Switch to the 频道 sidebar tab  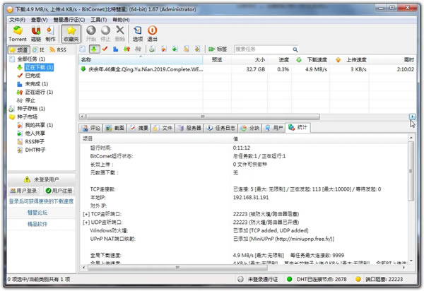(x=18, y=49)
